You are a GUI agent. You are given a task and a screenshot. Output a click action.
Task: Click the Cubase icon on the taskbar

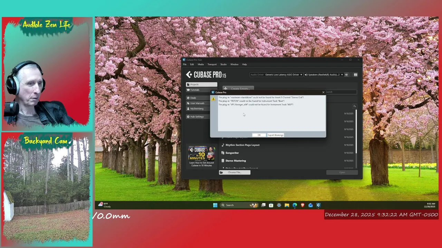318,205
